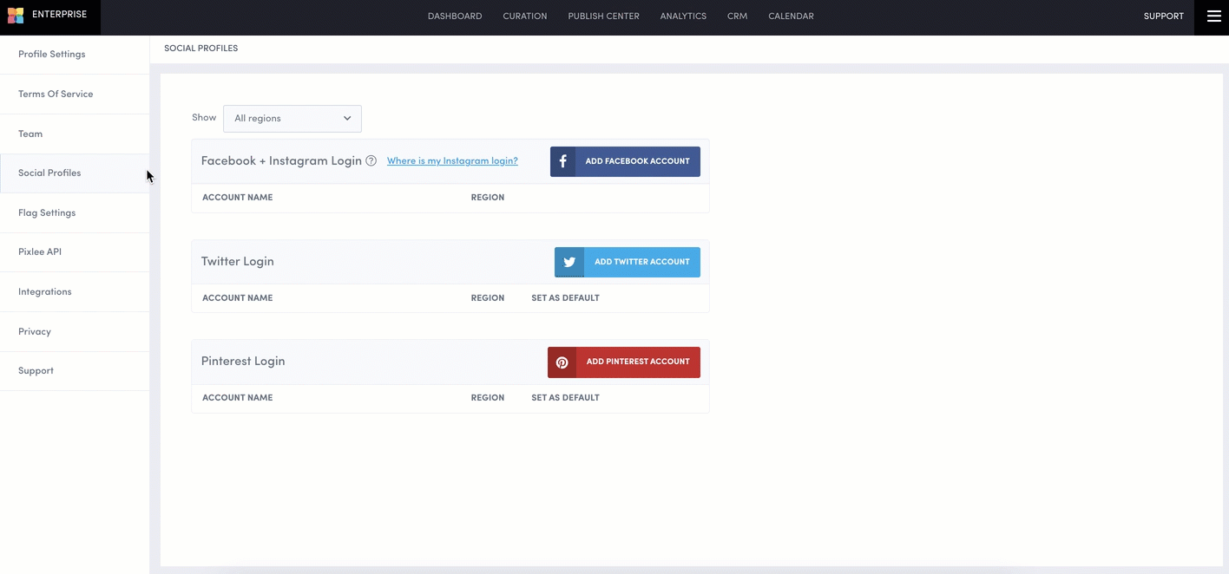
Task: Click Support in the top-right header
Action: coord(1163,16)
